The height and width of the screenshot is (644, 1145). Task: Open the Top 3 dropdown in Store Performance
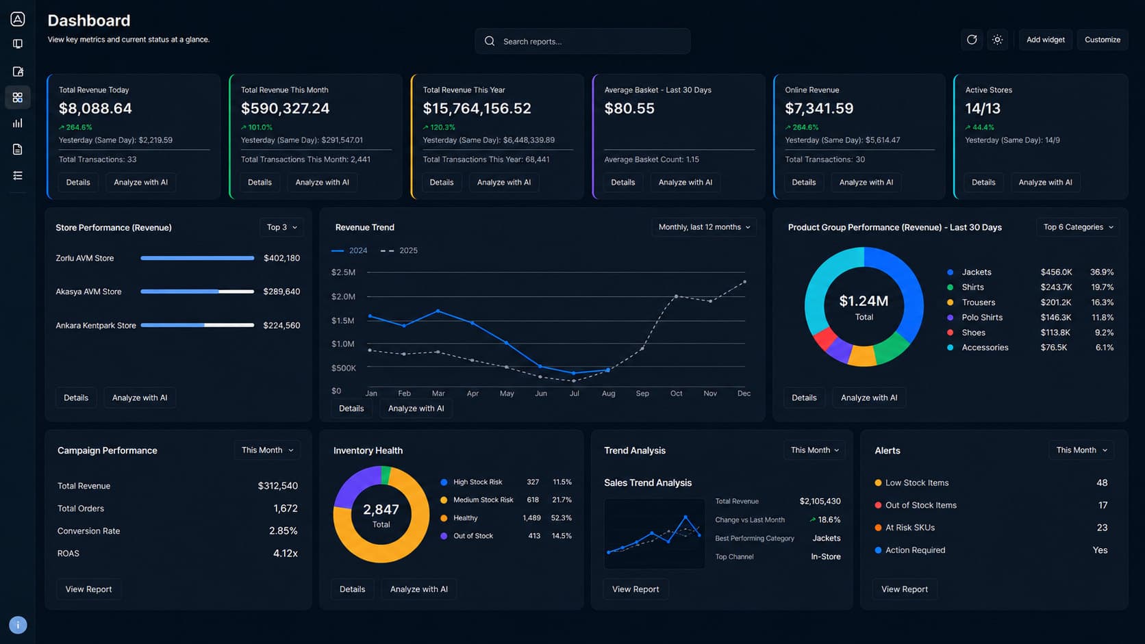[x=282, y=227]
